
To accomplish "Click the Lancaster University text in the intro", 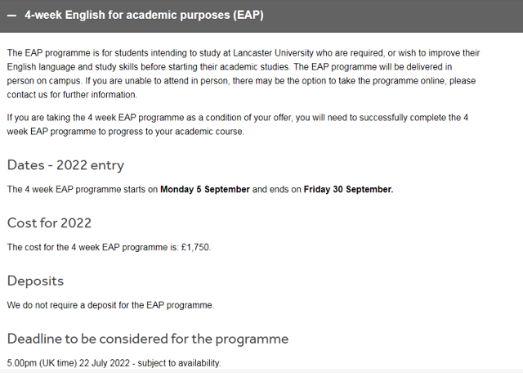I will 273,53.
